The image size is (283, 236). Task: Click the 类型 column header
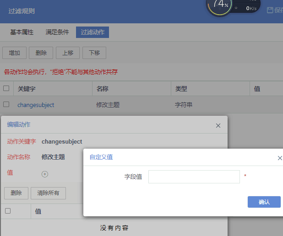[181, 89]
